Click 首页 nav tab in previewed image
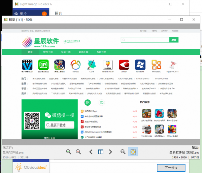 [30, 52]
